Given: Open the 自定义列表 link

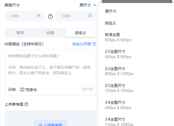Looking at the screenshot, I should click(x=82, y=44).
